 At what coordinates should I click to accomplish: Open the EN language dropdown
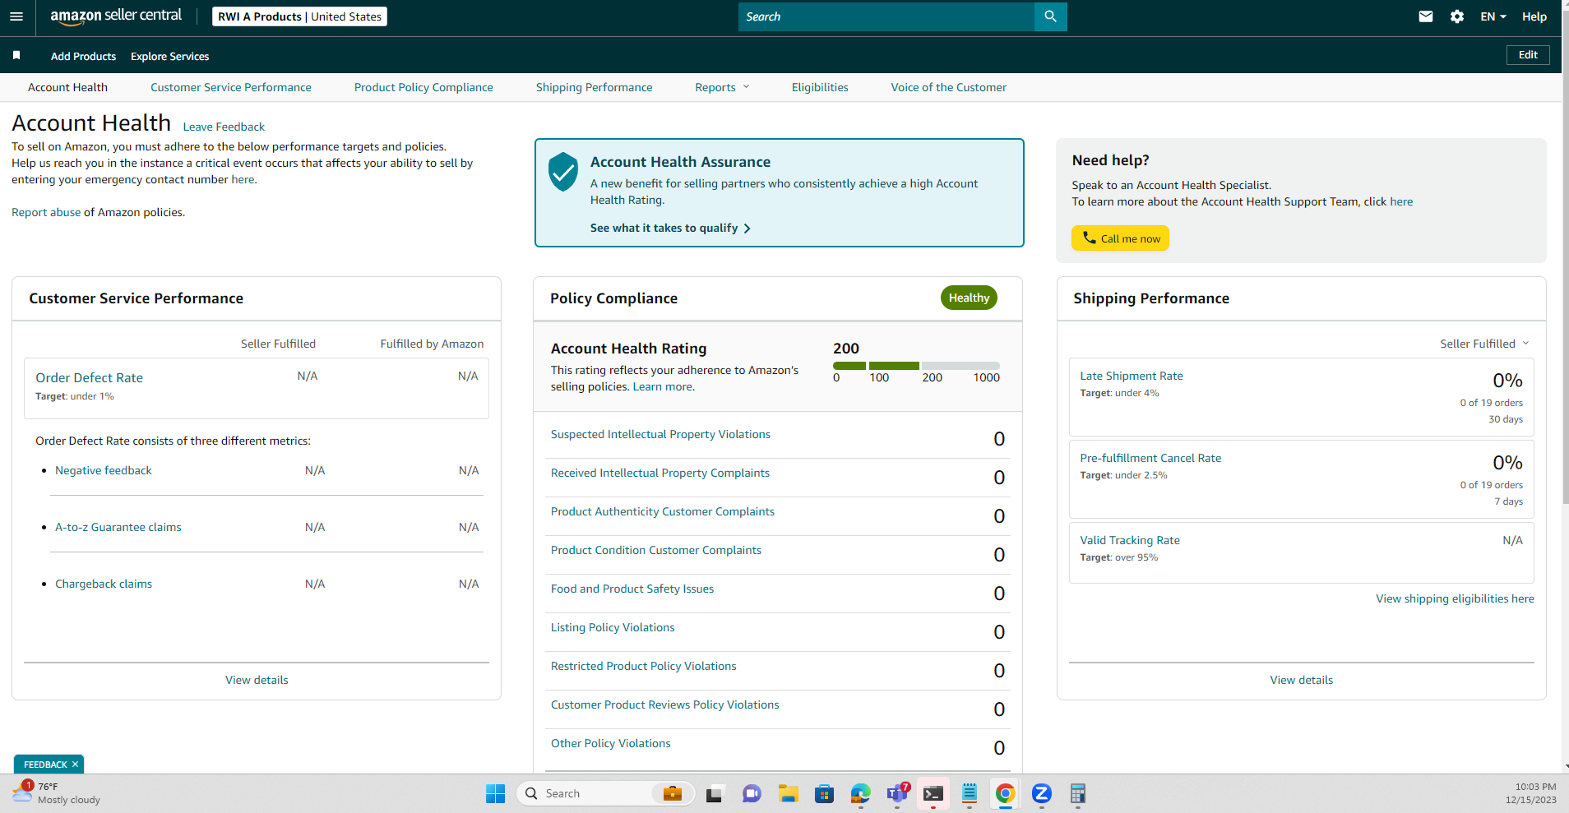(x=1493, y=16)
